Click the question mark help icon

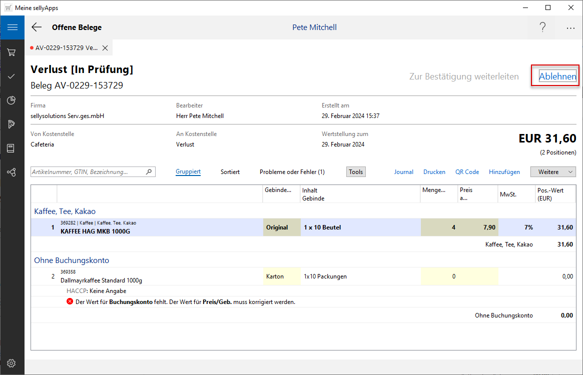[542, 27]
